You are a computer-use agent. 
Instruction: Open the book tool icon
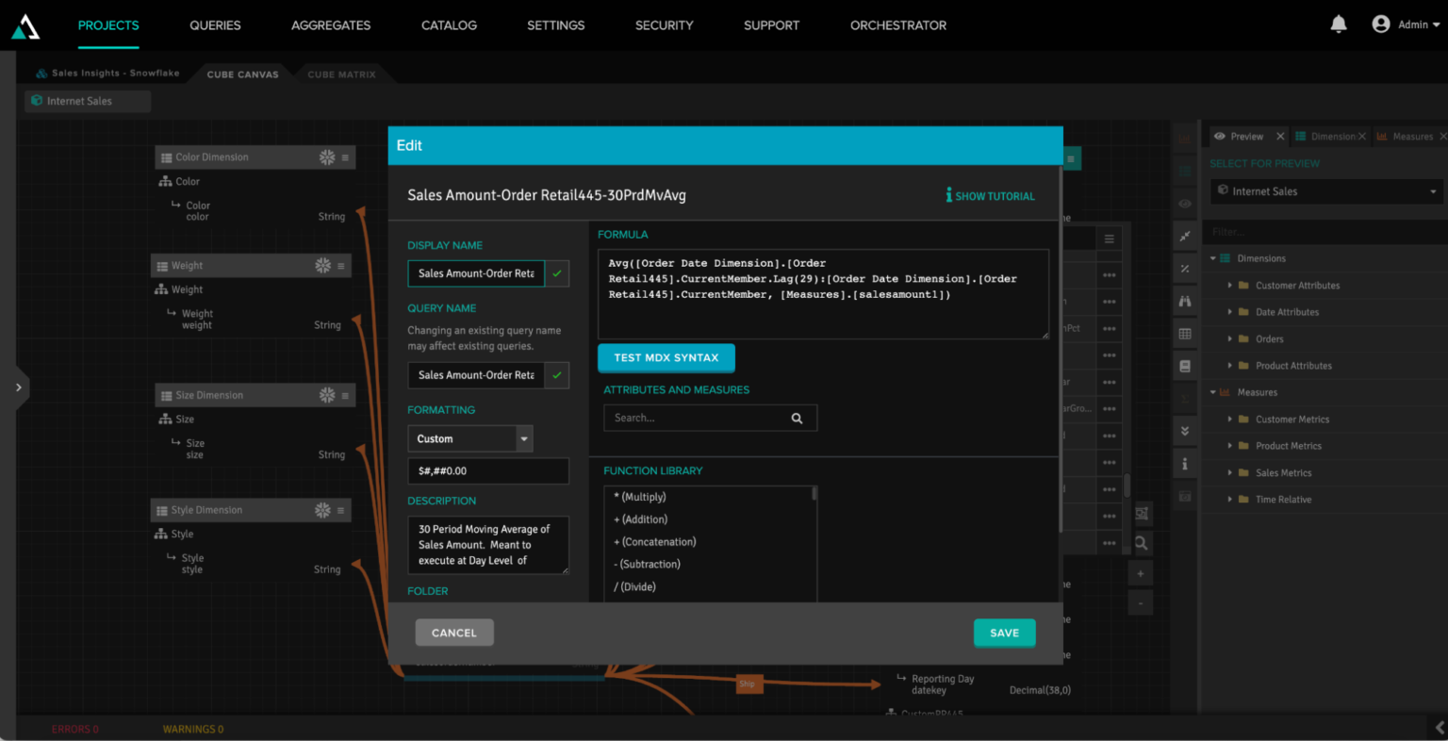1185,366
